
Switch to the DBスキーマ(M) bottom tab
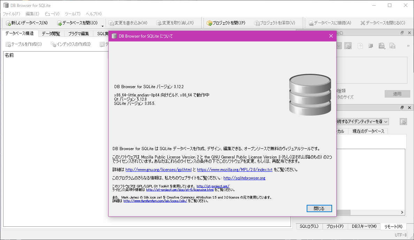pos(364,226)
